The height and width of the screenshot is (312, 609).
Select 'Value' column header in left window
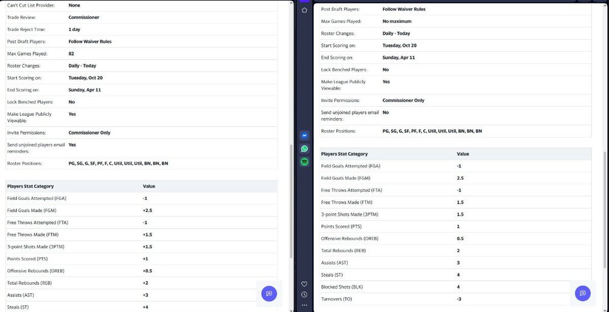149,186
